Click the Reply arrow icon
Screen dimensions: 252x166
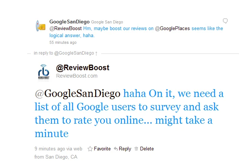[x=116, y=149]
